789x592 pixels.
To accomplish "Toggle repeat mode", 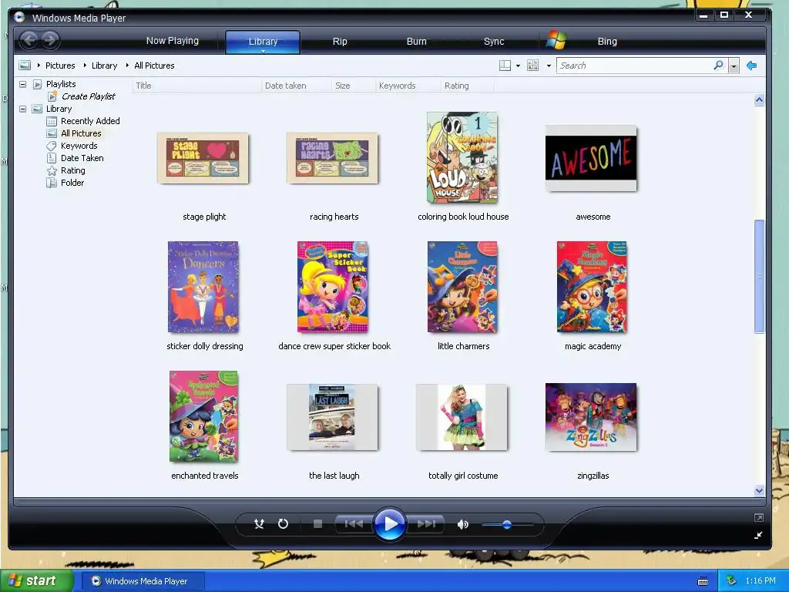I will pos(284,524).
